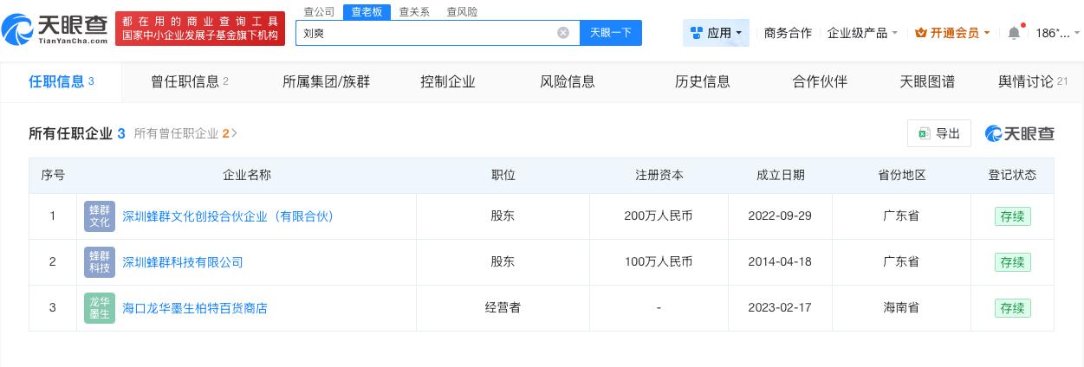1084x367 pixels.
Task: Open the 蜂群科技 company logo thumbnail
Action: click(100, 262)
